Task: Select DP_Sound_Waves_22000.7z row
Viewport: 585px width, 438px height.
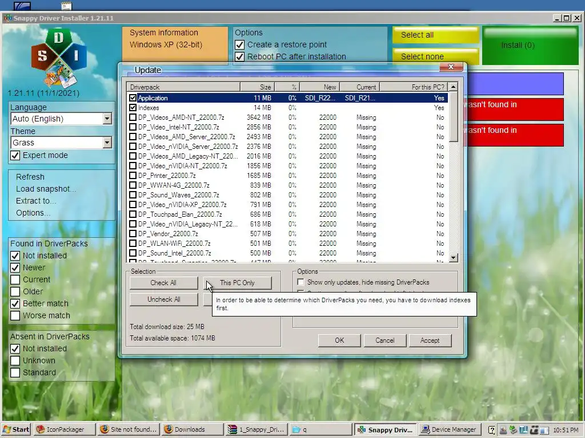Action: (x=287, y=195)
